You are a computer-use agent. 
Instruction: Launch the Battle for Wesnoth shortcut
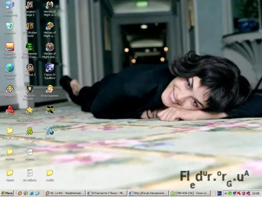(x=30, y=92)
